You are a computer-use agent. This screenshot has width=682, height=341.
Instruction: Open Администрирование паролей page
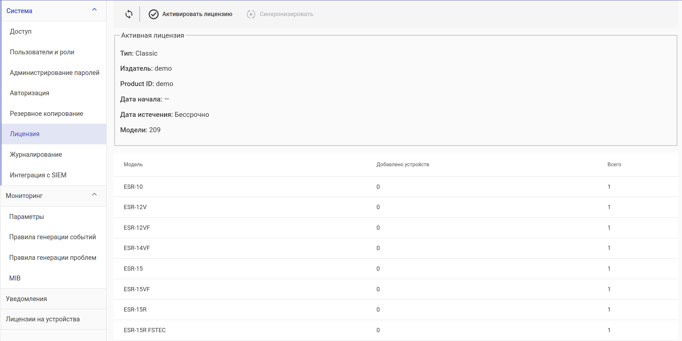pyautogui.click(x=54, y=73)
